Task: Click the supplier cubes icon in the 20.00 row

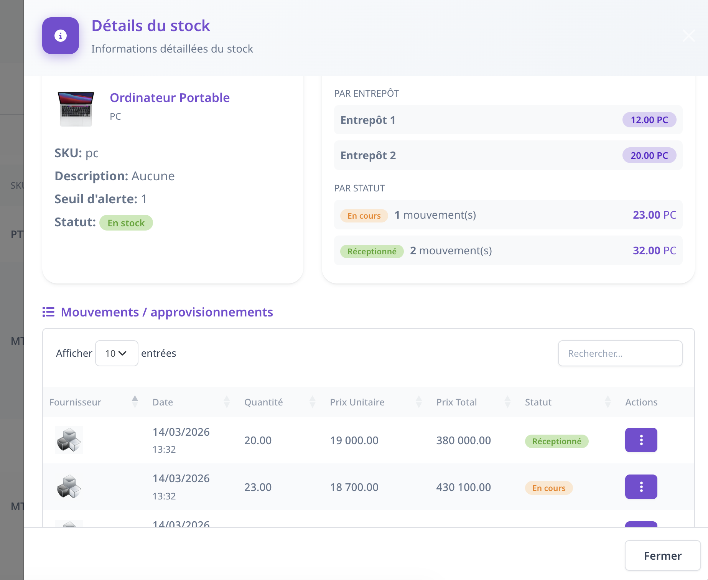Action: pyautogui.click(x=69, y=440)
